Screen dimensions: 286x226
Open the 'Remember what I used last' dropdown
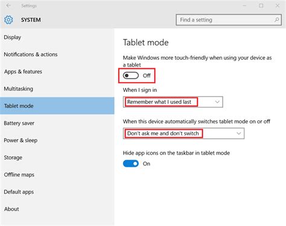(173, 102)
